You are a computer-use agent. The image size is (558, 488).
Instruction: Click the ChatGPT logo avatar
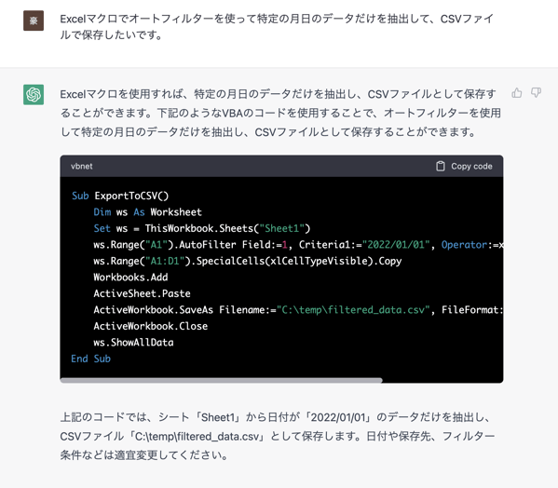[34, 95]
